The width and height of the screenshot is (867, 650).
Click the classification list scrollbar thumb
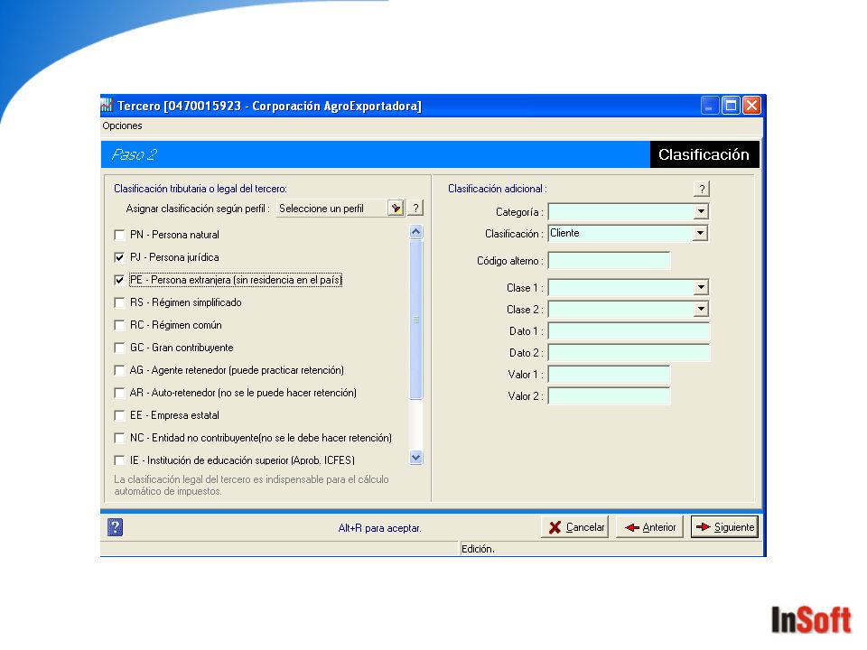coord(416,320)
